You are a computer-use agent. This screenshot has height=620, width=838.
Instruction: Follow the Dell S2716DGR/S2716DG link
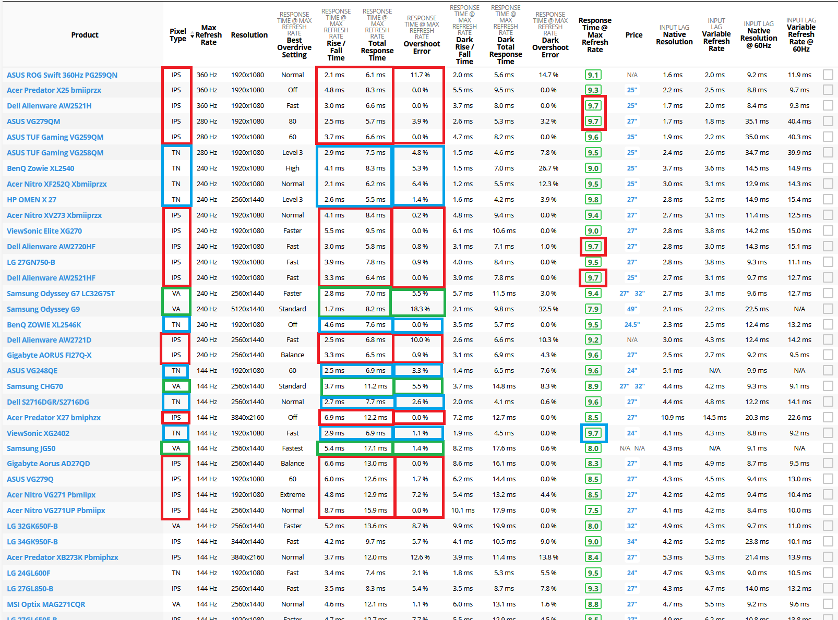pyautogui.click(x=48, y=402)
